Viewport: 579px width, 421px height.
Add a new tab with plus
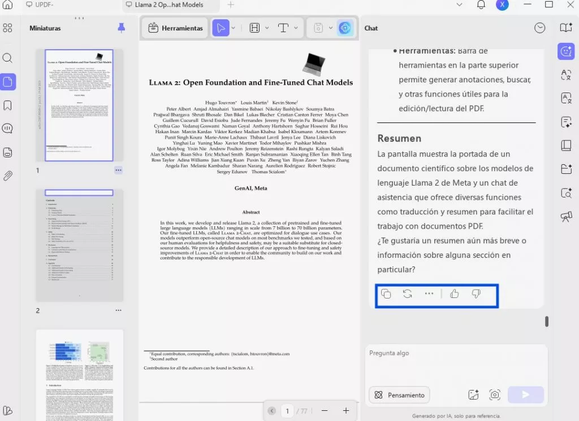231,5
